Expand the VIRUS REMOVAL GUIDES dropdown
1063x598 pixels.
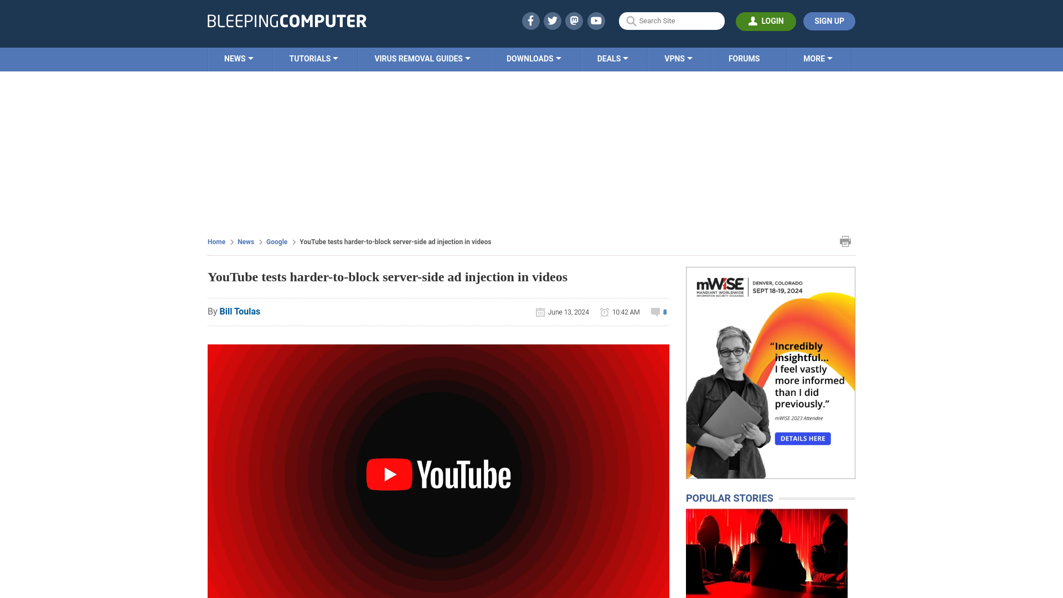pyautogui.click(x=422, y=58)
